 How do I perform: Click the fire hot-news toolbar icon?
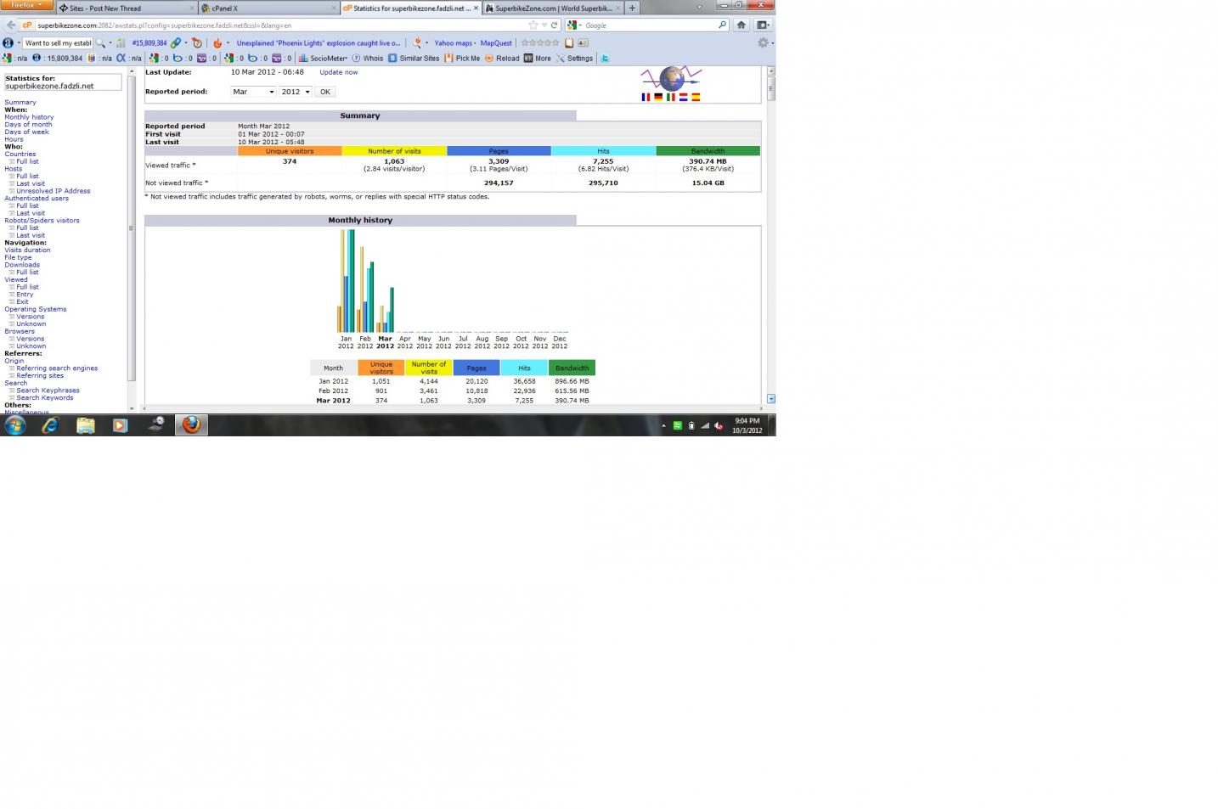217,42
